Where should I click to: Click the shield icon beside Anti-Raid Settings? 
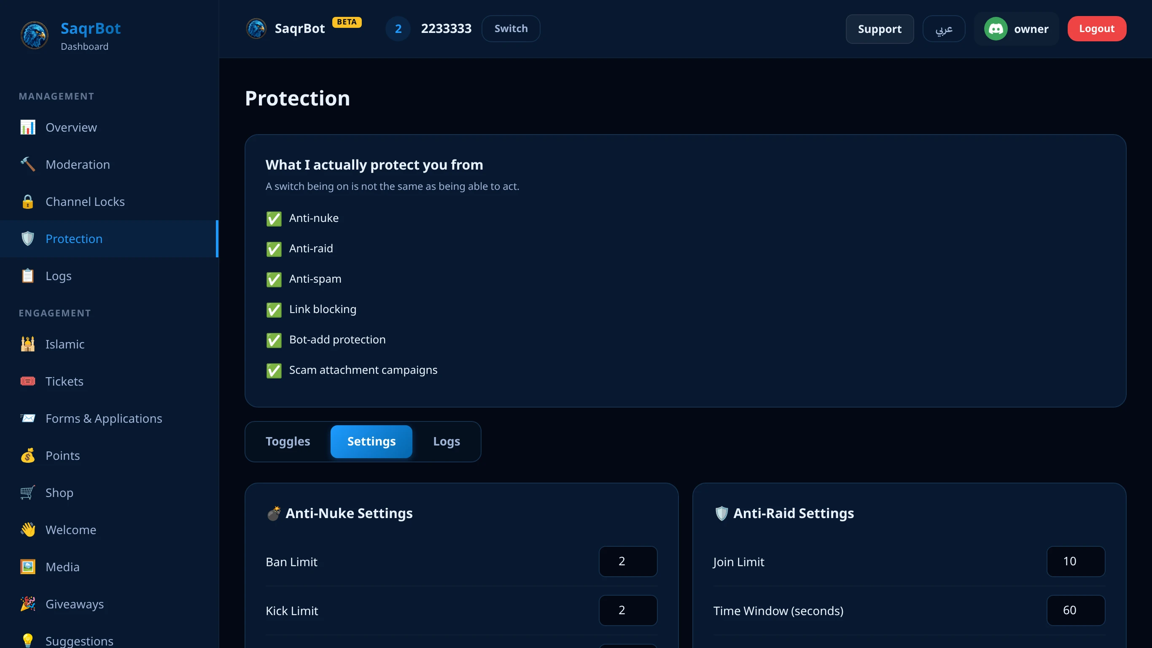tap(721, 513)
